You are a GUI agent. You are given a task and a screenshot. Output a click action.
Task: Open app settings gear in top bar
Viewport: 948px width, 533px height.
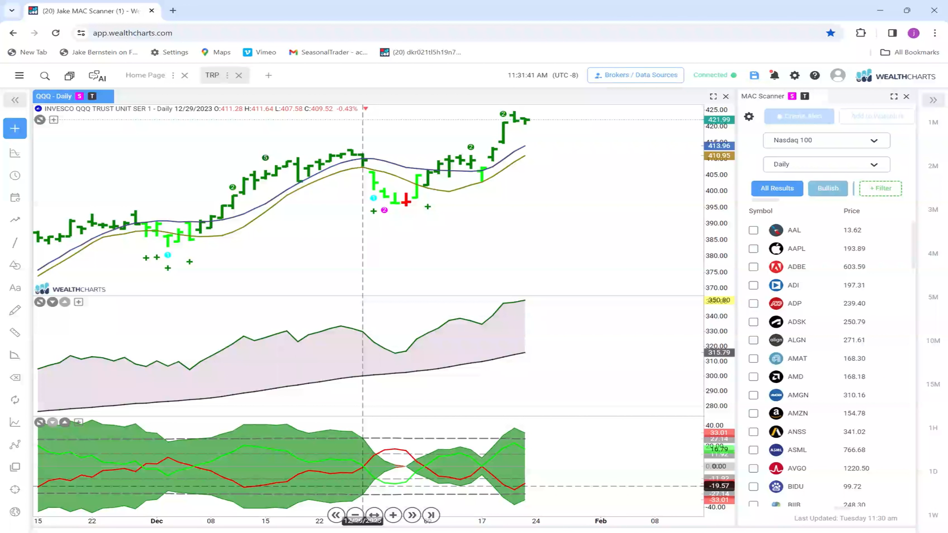click(794, 75)
